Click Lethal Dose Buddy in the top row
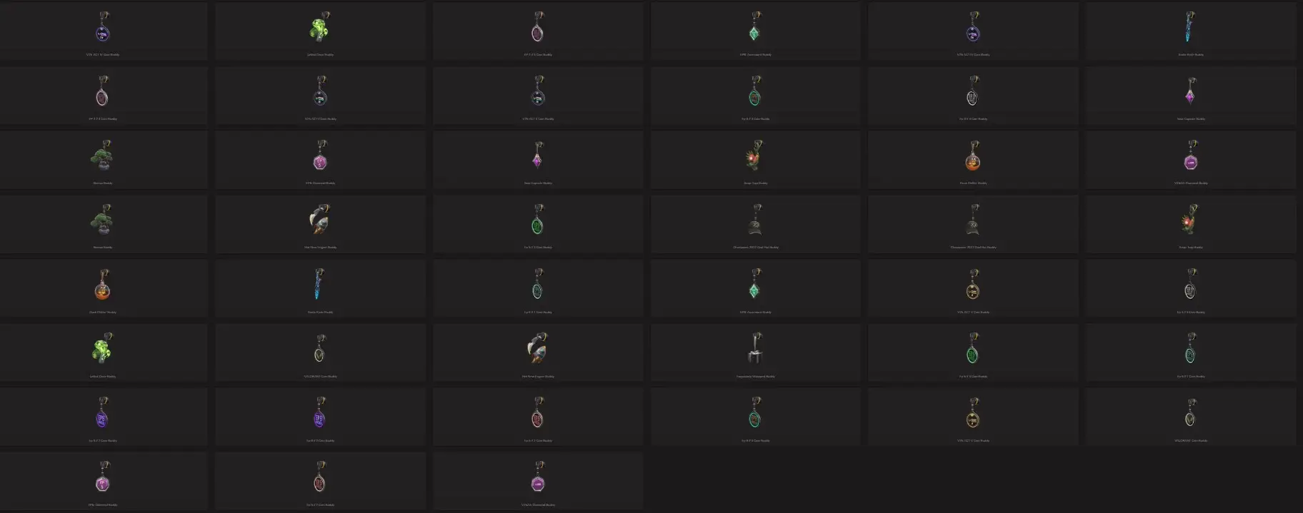The image size is (1303, 513). point(321,29)
